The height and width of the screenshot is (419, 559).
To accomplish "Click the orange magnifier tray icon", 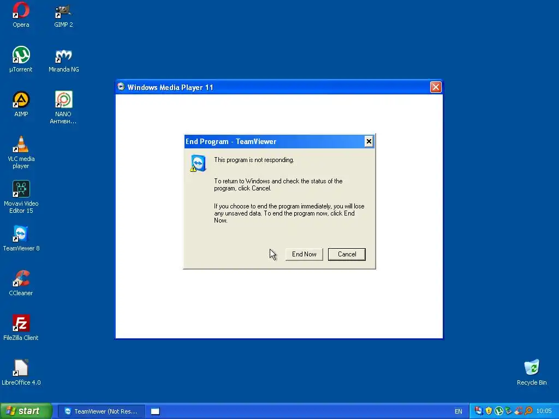I will click(528, 411).
